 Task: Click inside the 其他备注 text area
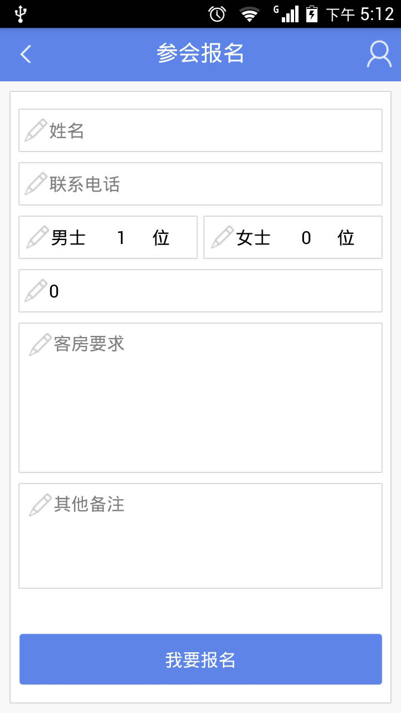pos(200,546)
